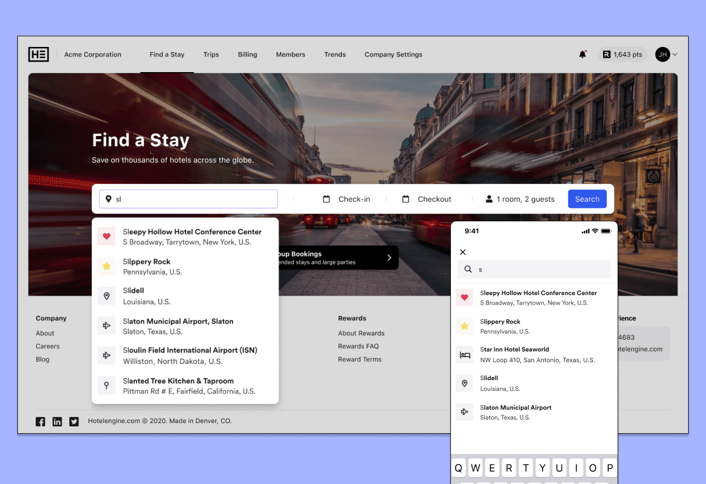Open the JH profile avatar
The height and width of the screenshot is (484, 706).
[x=663, y=54]
